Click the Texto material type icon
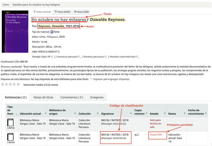 point(52,32)
